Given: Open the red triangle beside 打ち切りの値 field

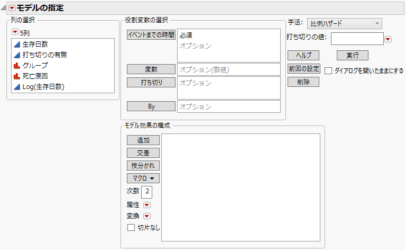Looking at the screenshot, I should [x=387, y=39].
